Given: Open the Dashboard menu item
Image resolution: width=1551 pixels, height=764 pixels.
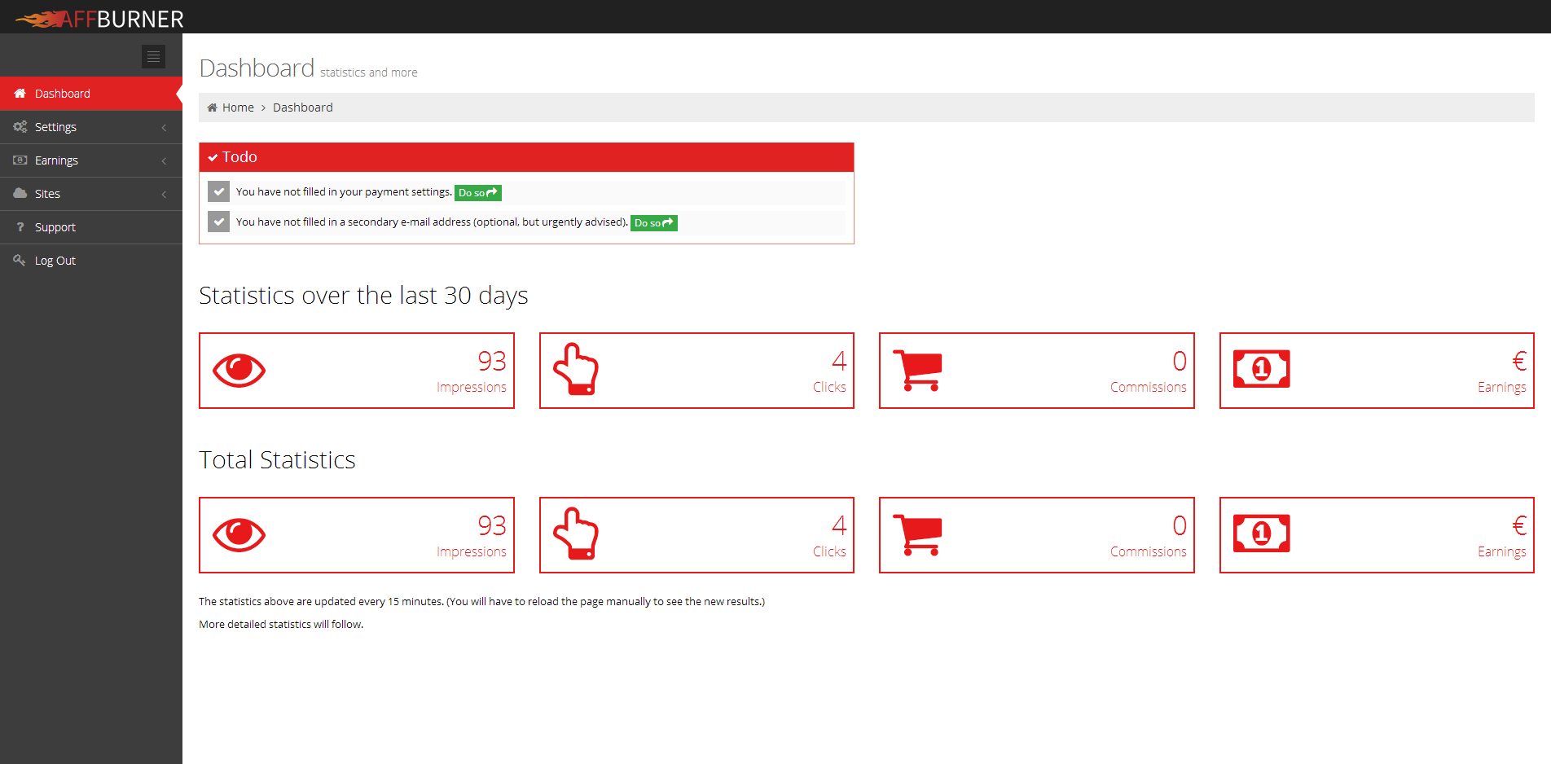Looking at the screenshot, I should 91,94.
